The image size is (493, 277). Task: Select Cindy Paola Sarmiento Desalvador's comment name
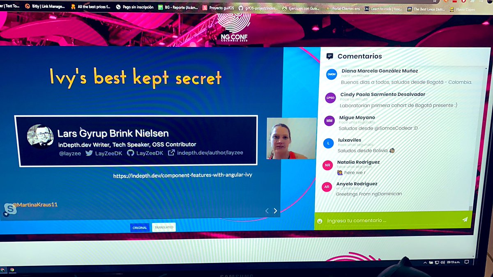pos(382,94)
